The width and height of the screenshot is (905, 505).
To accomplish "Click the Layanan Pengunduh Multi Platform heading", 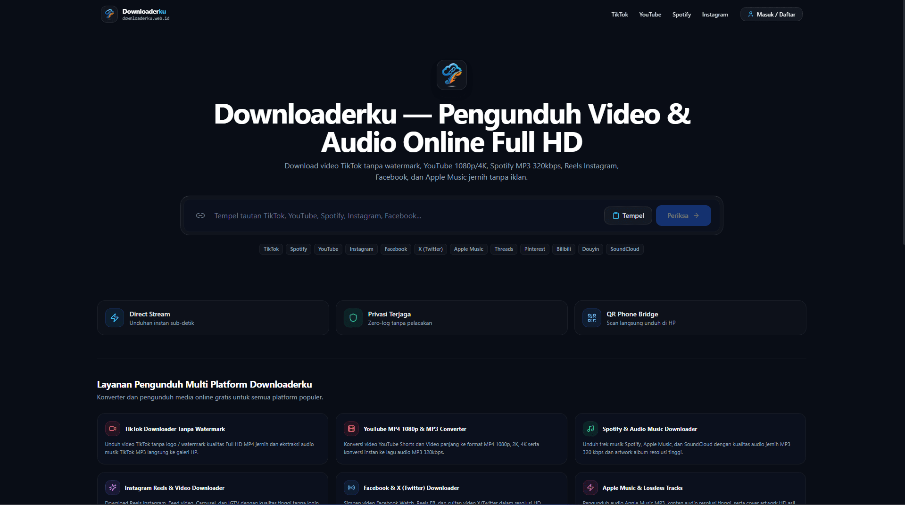I will tap(204, 384).
